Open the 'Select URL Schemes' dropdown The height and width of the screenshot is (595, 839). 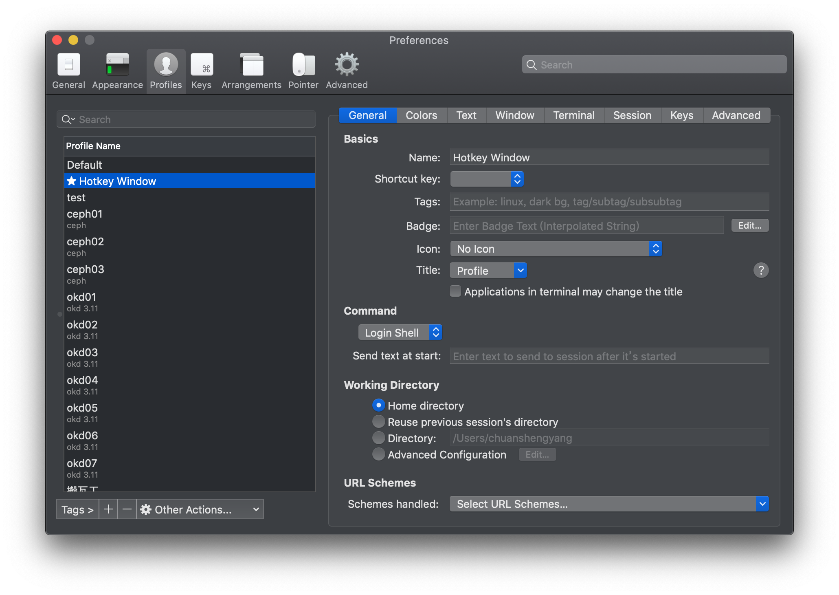[609, 504]
